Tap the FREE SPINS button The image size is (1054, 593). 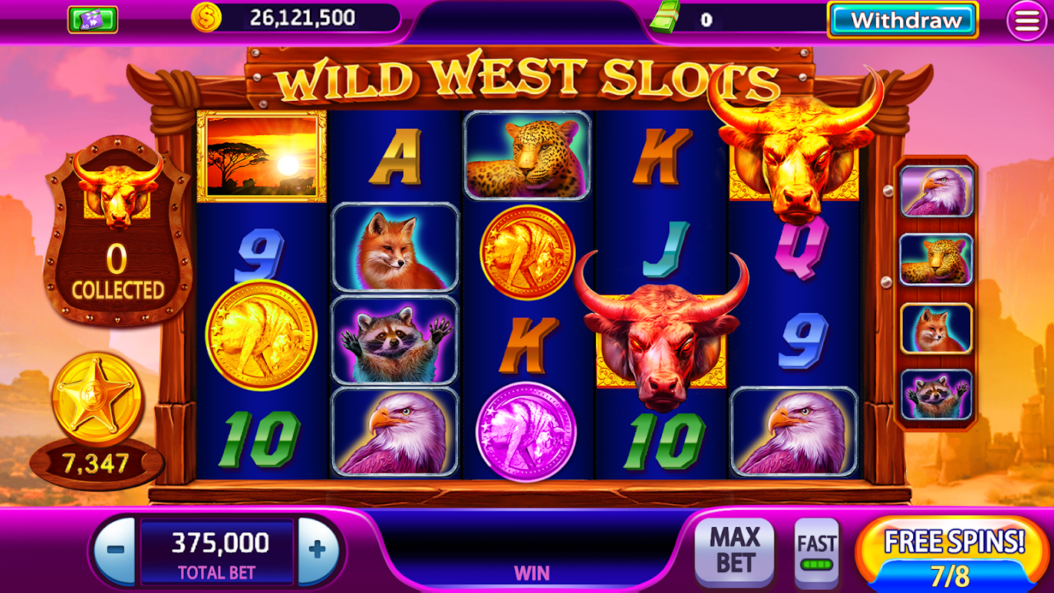(x=953, y=554)
